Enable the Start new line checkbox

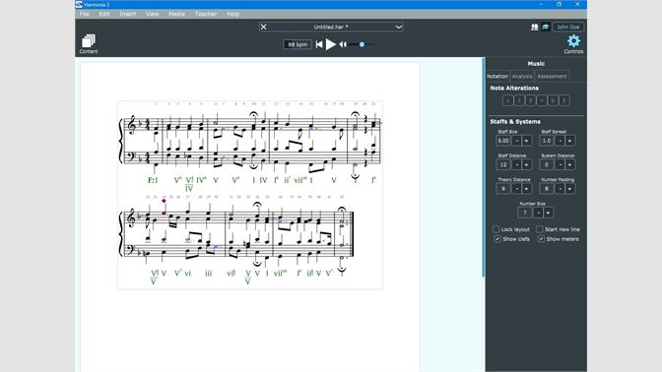[x=540, y=229]
